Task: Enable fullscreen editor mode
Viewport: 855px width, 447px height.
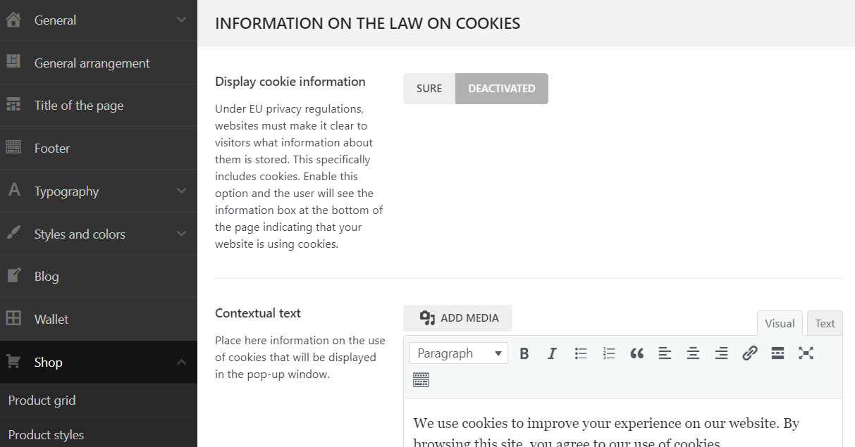Action: (806, 353)
